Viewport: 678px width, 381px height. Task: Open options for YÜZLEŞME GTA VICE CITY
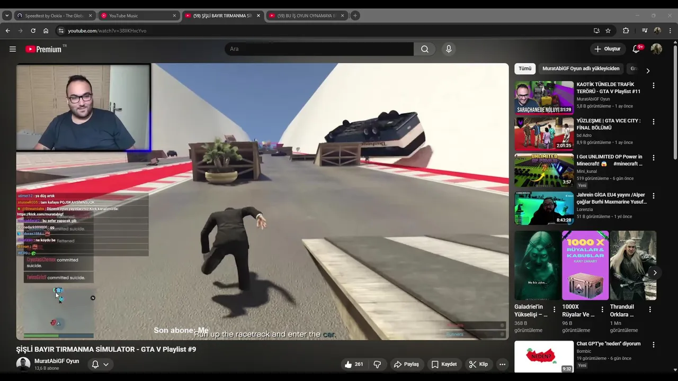(653, 122)
